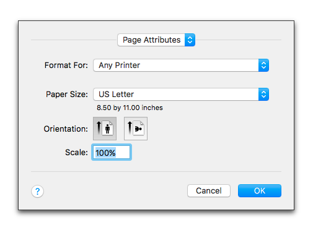Click divider line left of Page Attributes
Image resolution: width=313 pixels, height=230 pixels.
(74, 40)
